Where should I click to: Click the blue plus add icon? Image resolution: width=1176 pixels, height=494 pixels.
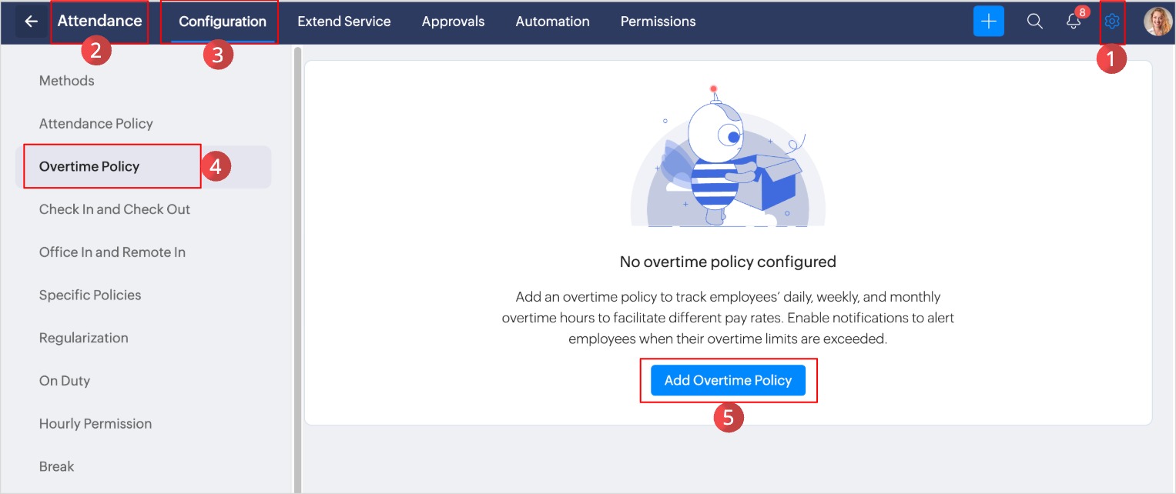pyautogui.click(x=989, y=22)
